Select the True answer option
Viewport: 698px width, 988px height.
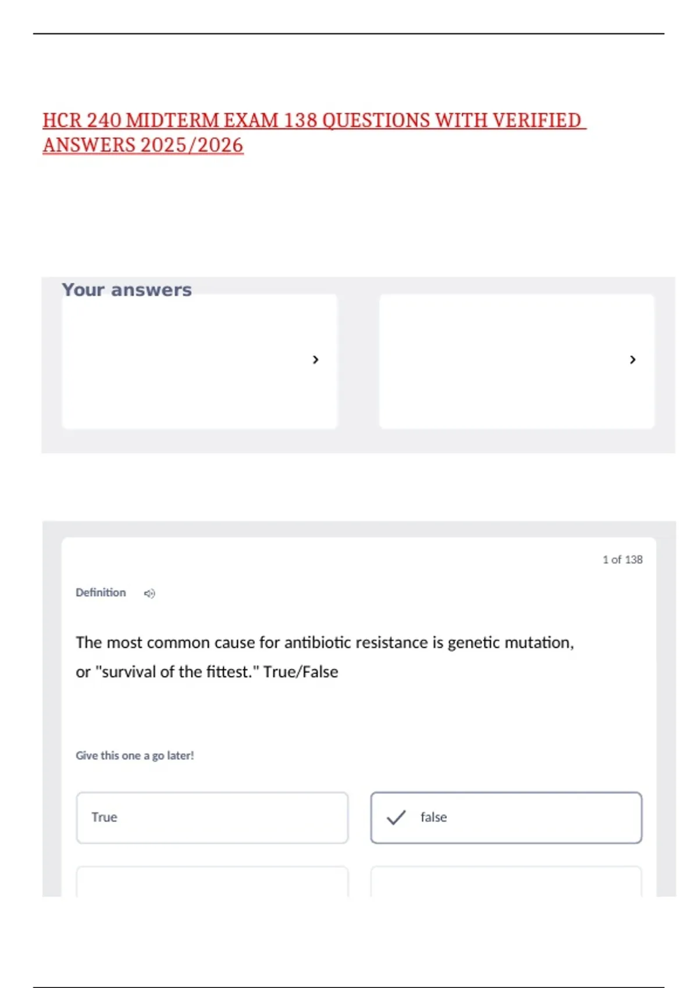click(212, 818)
